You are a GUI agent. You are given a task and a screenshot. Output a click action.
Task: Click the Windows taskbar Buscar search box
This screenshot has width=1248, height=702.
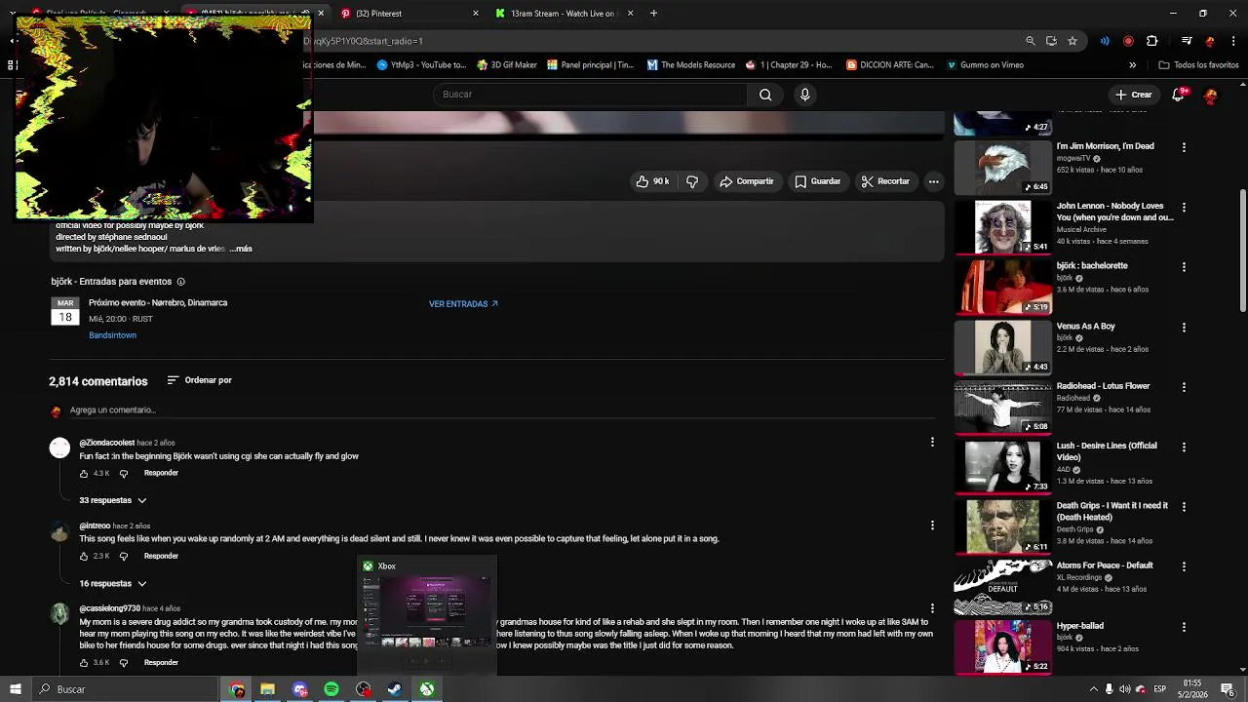click(x=124, y=689)
